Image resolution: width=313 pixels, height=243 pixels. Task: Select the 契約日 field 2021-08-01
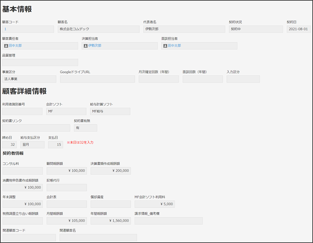pos(299,29)
